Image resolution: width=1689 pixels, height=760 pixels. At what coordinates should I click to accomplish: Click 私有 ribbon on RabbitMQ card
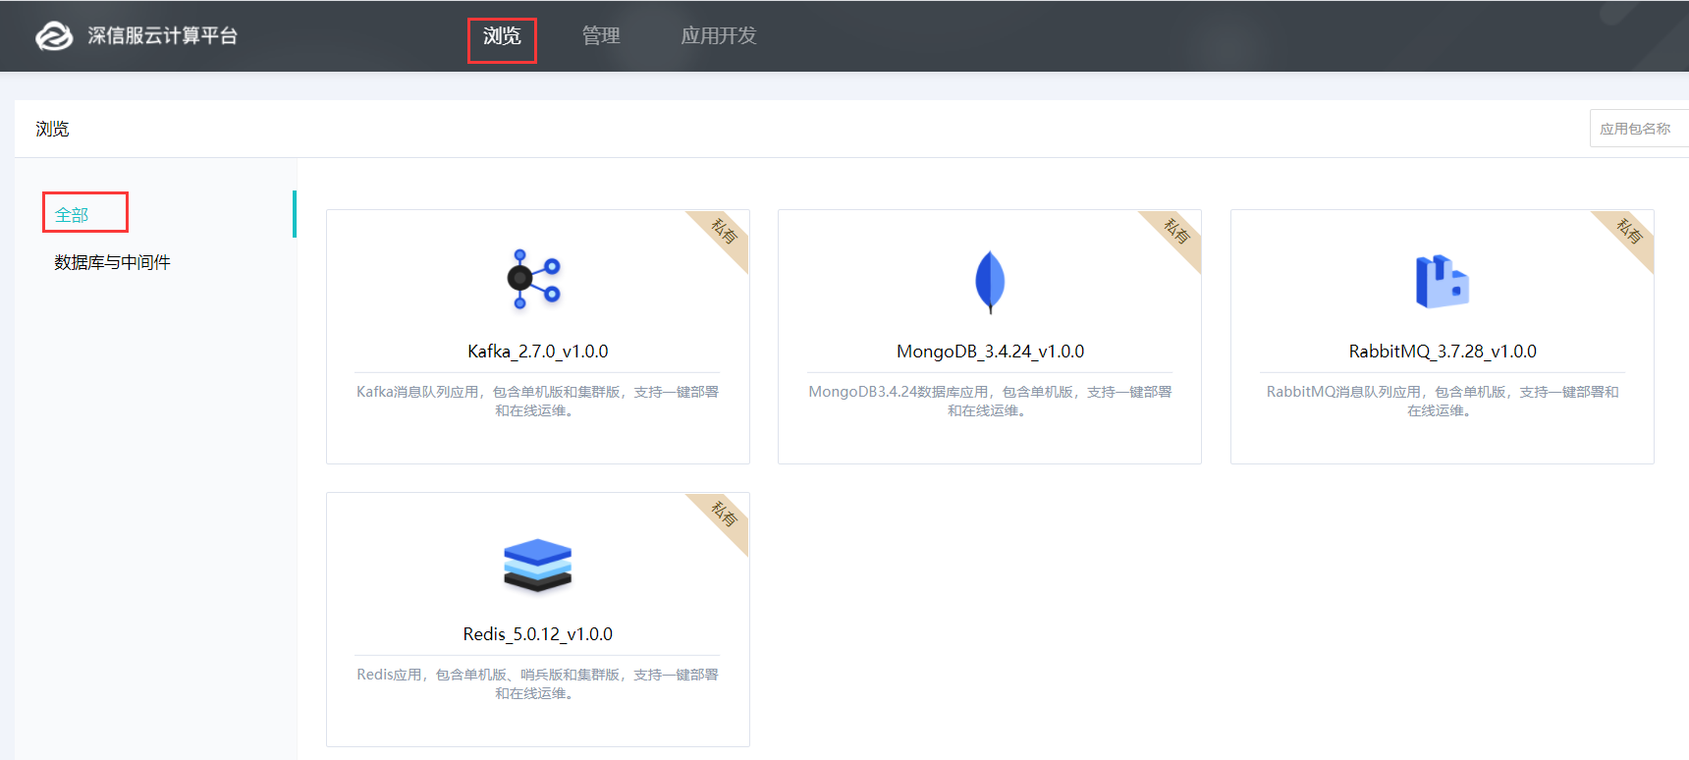pyautogui.click(x=1629, y=232)
